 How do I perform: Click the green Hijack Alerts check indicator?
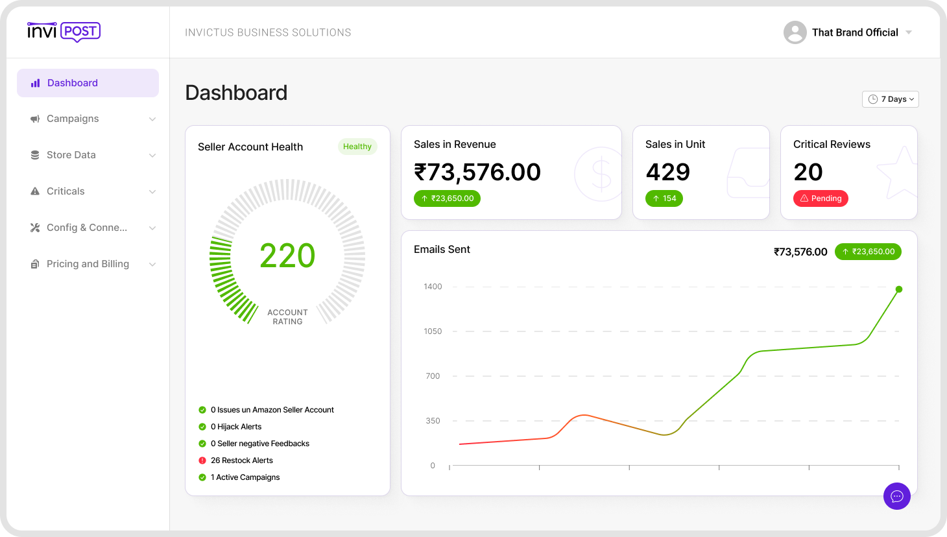click(202, 427)
